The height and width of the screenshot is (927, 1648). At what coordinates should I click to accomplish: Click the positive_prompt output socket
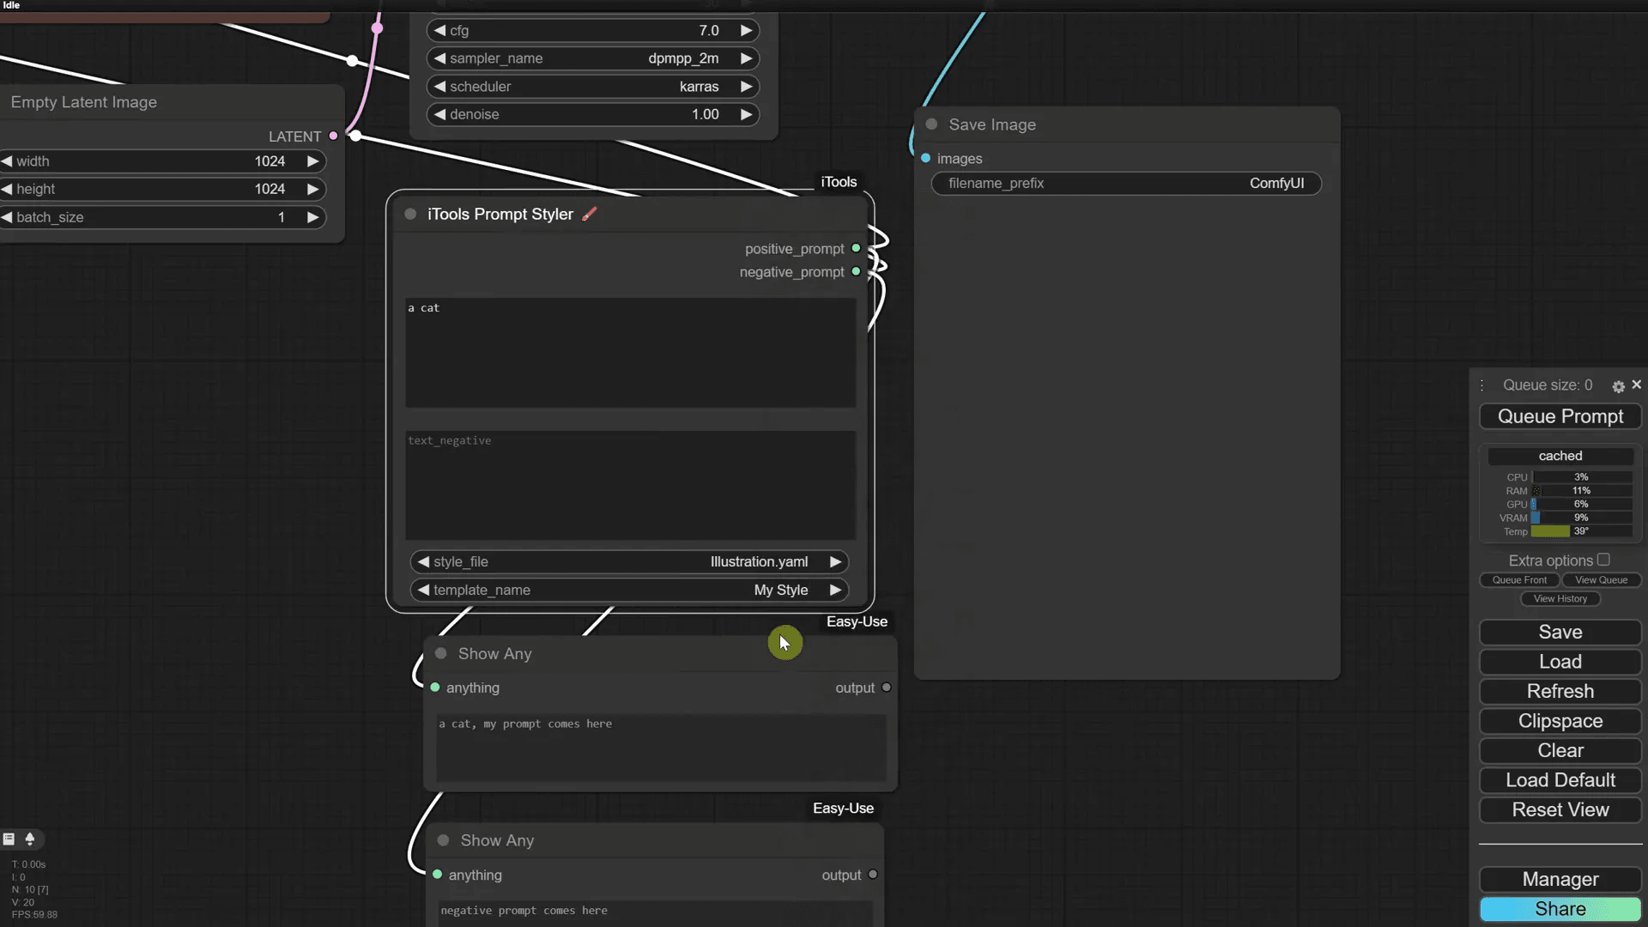(x=856, y=249)
